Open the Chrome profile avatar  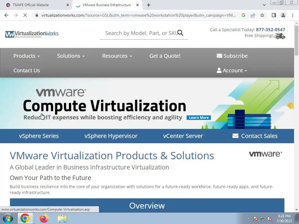[283, 15]
